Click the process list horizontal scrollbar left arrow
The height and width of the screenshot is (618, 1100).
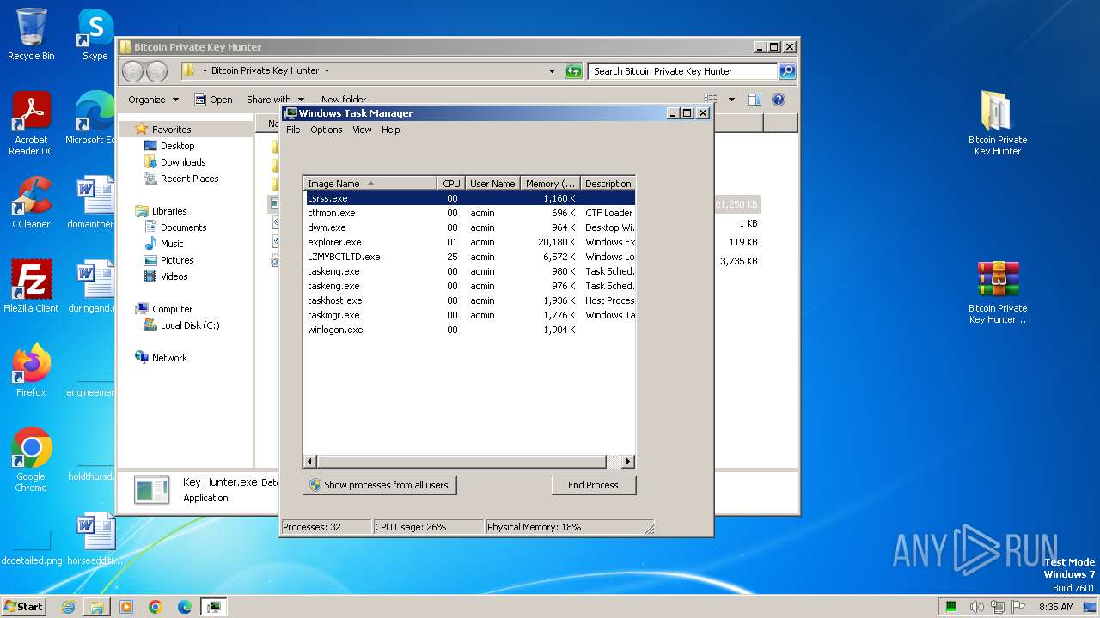[310, 462]
